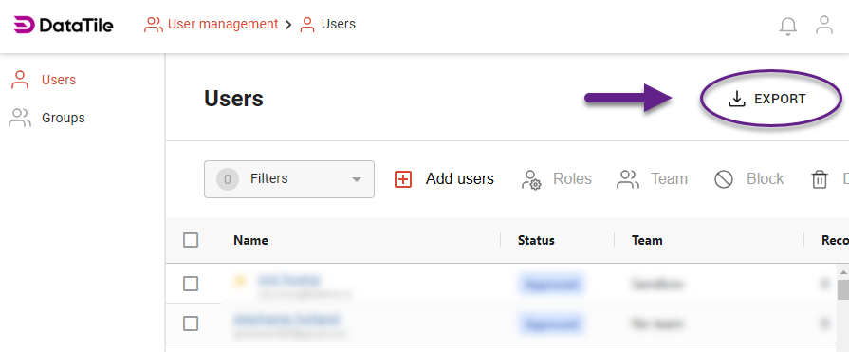Screen dimensions: 849x352
Task: Check the first user row checkbox
Action: pyautogui.click(x=191, y=284)
